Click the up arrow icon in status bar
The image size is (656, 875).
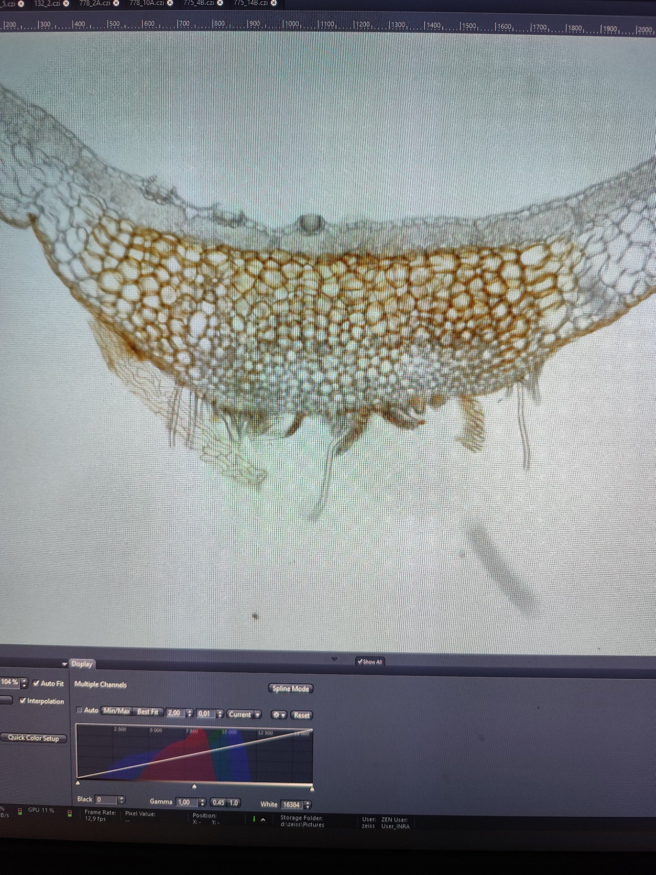click(263, 819)
